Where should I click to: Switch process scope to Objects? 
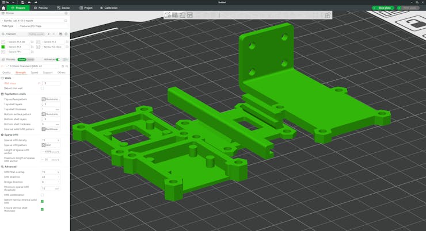(x=30, y=59)
